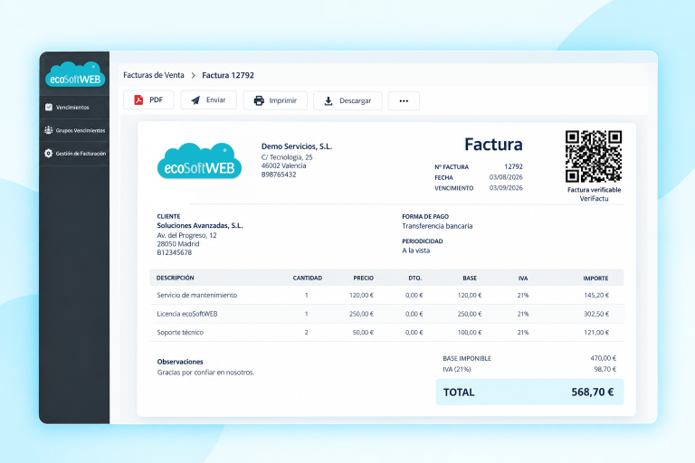The image size is (695, 463).
Task: Click invoice number value 12792 in header
Action: coord(513,166)
